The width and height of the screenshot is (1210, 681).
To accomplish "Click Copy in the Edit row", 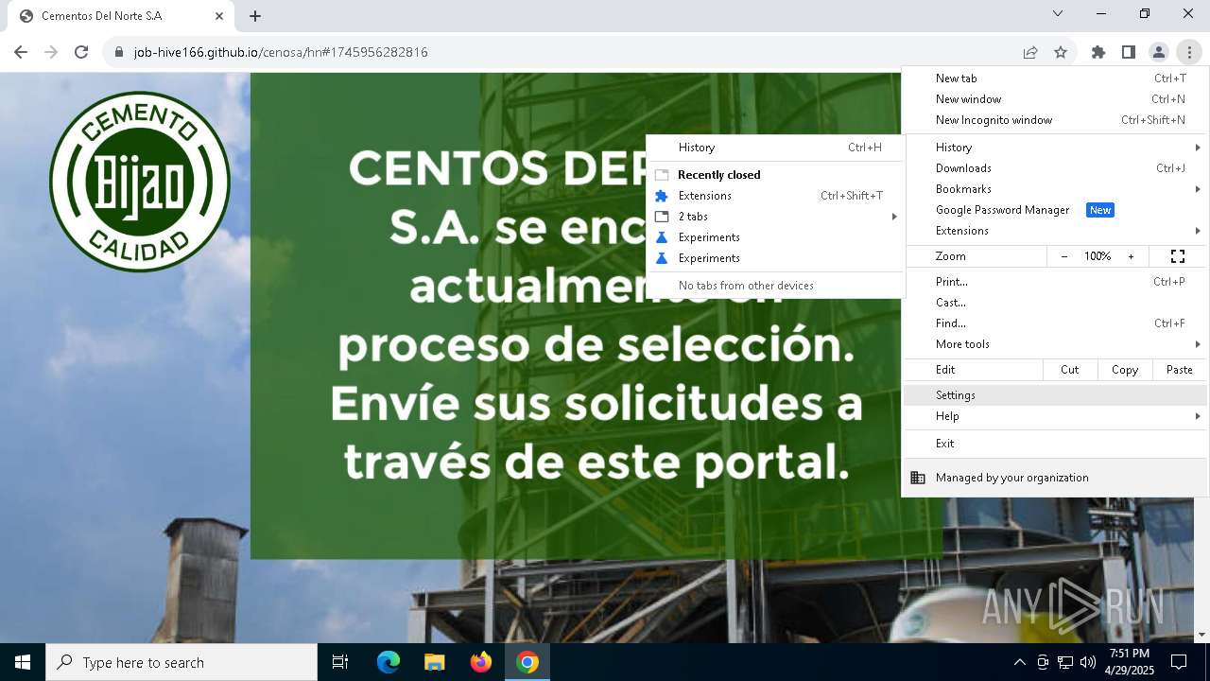I will click(x=1125, y=370).
